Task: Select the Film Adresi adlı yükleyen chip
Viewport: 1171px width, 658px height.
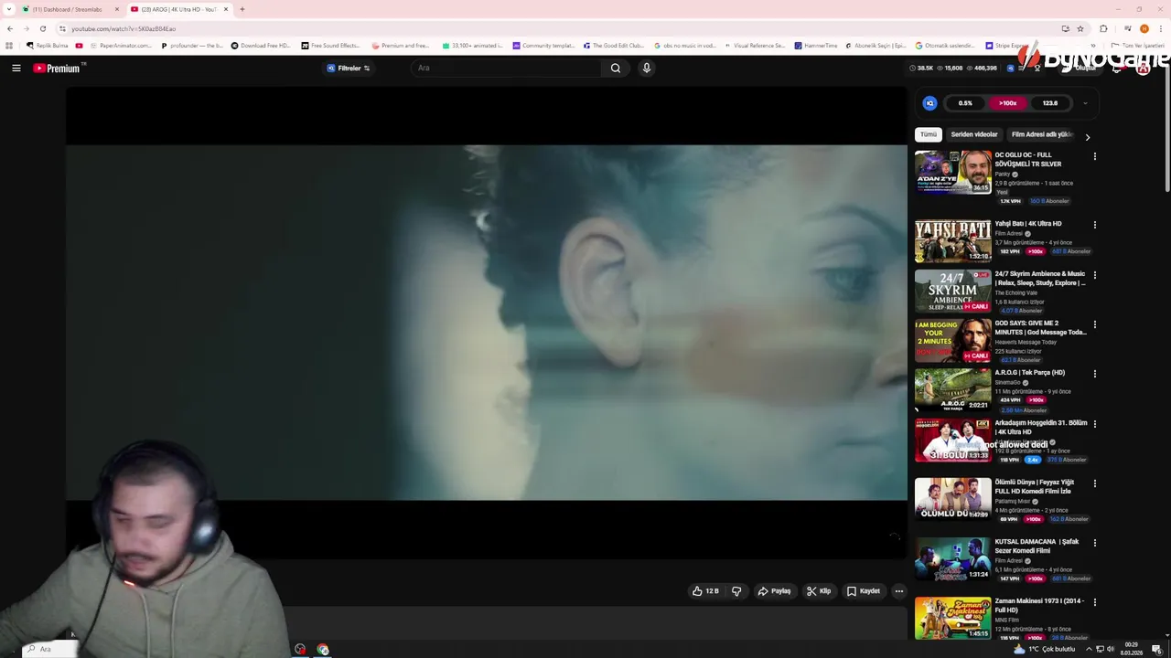Action: 1042,134
